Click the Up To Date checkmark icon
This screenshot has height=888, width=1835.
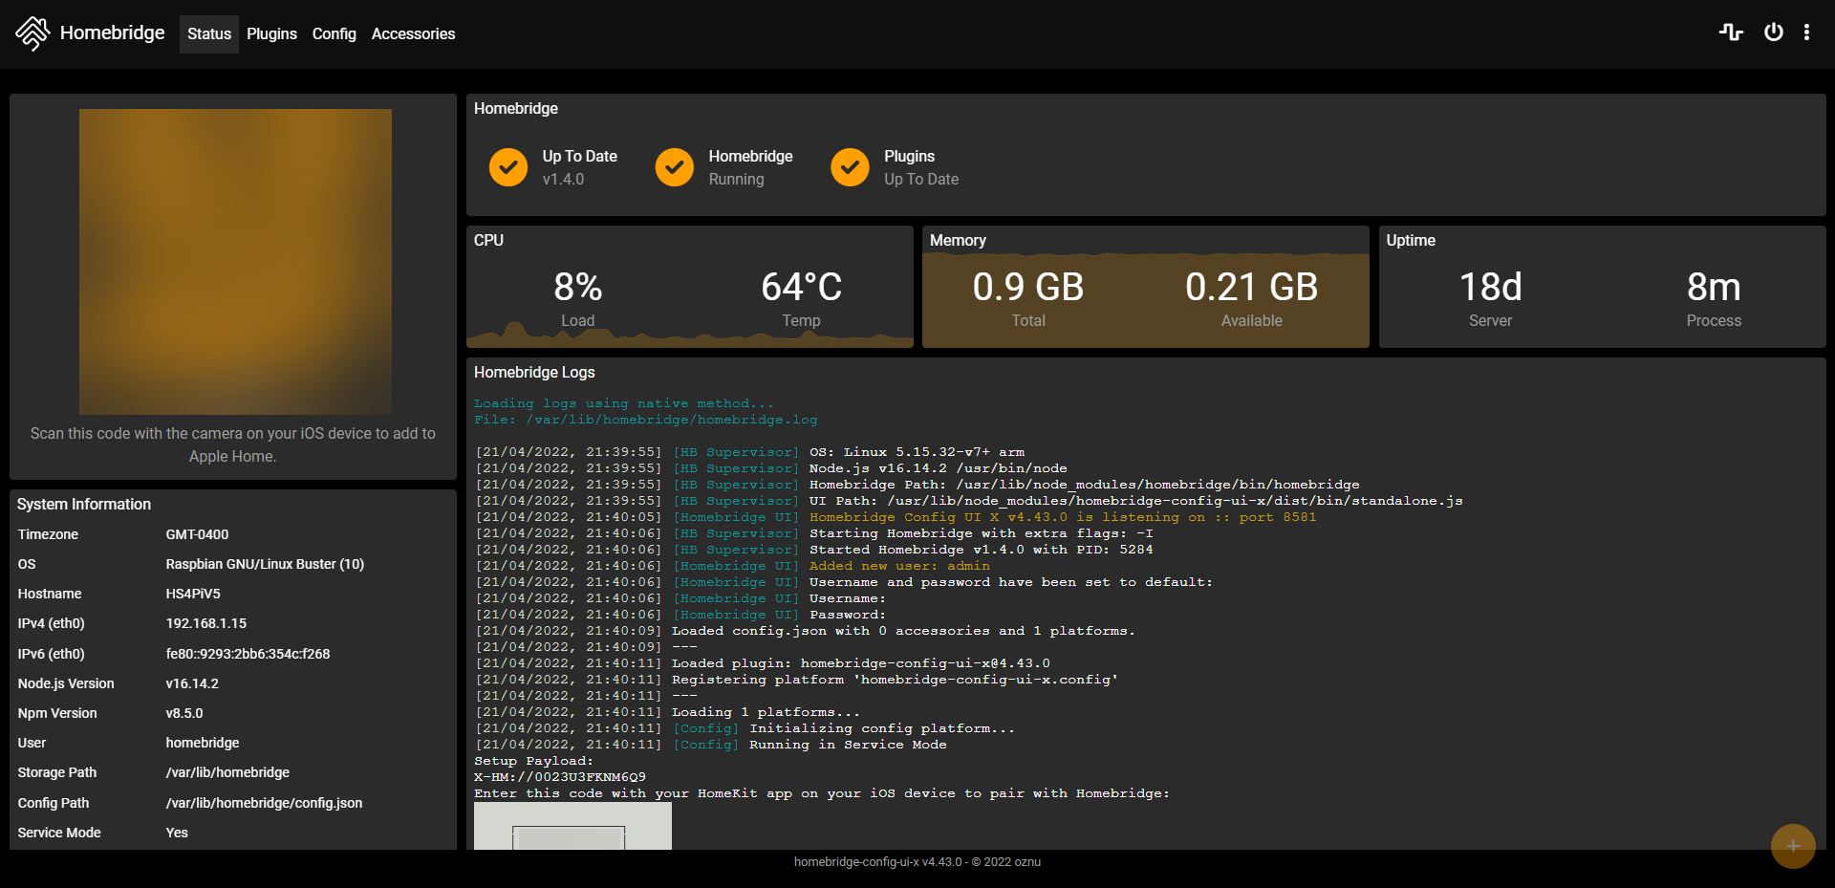pos(508,167)
